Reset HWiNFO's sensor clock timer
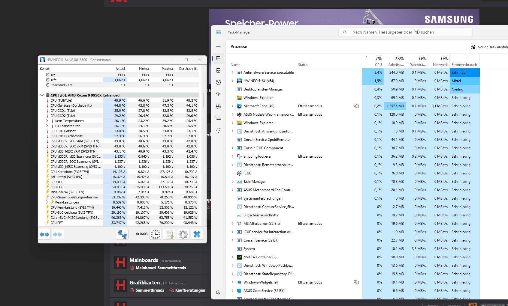The height and width of the screenshot is (306, 508). point(156,234)
